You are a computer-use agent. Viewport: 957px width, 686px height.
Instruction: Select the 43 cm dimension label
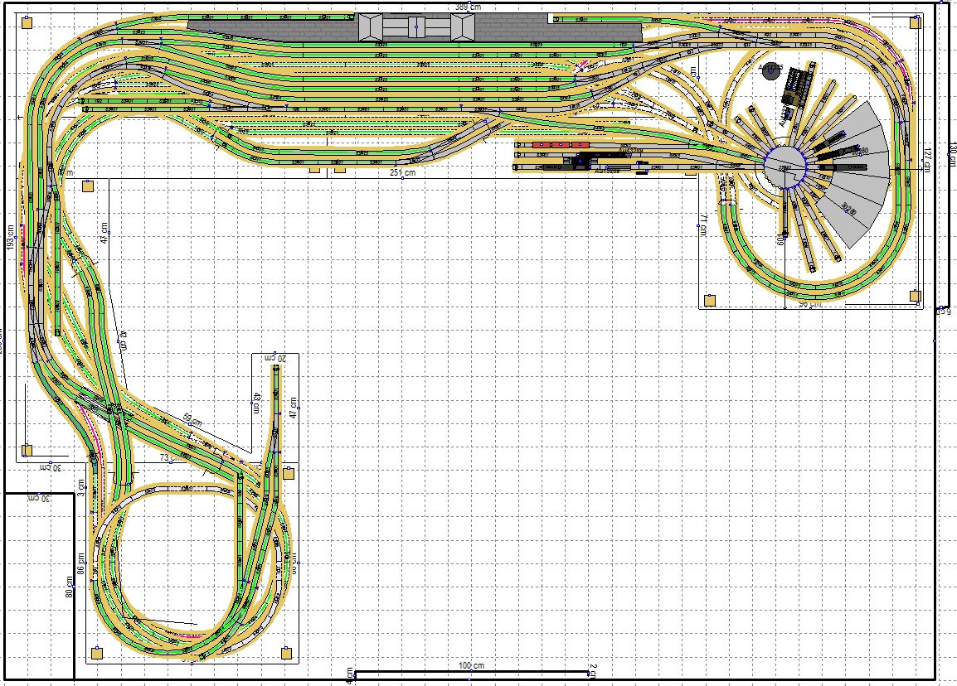point(256,402)
